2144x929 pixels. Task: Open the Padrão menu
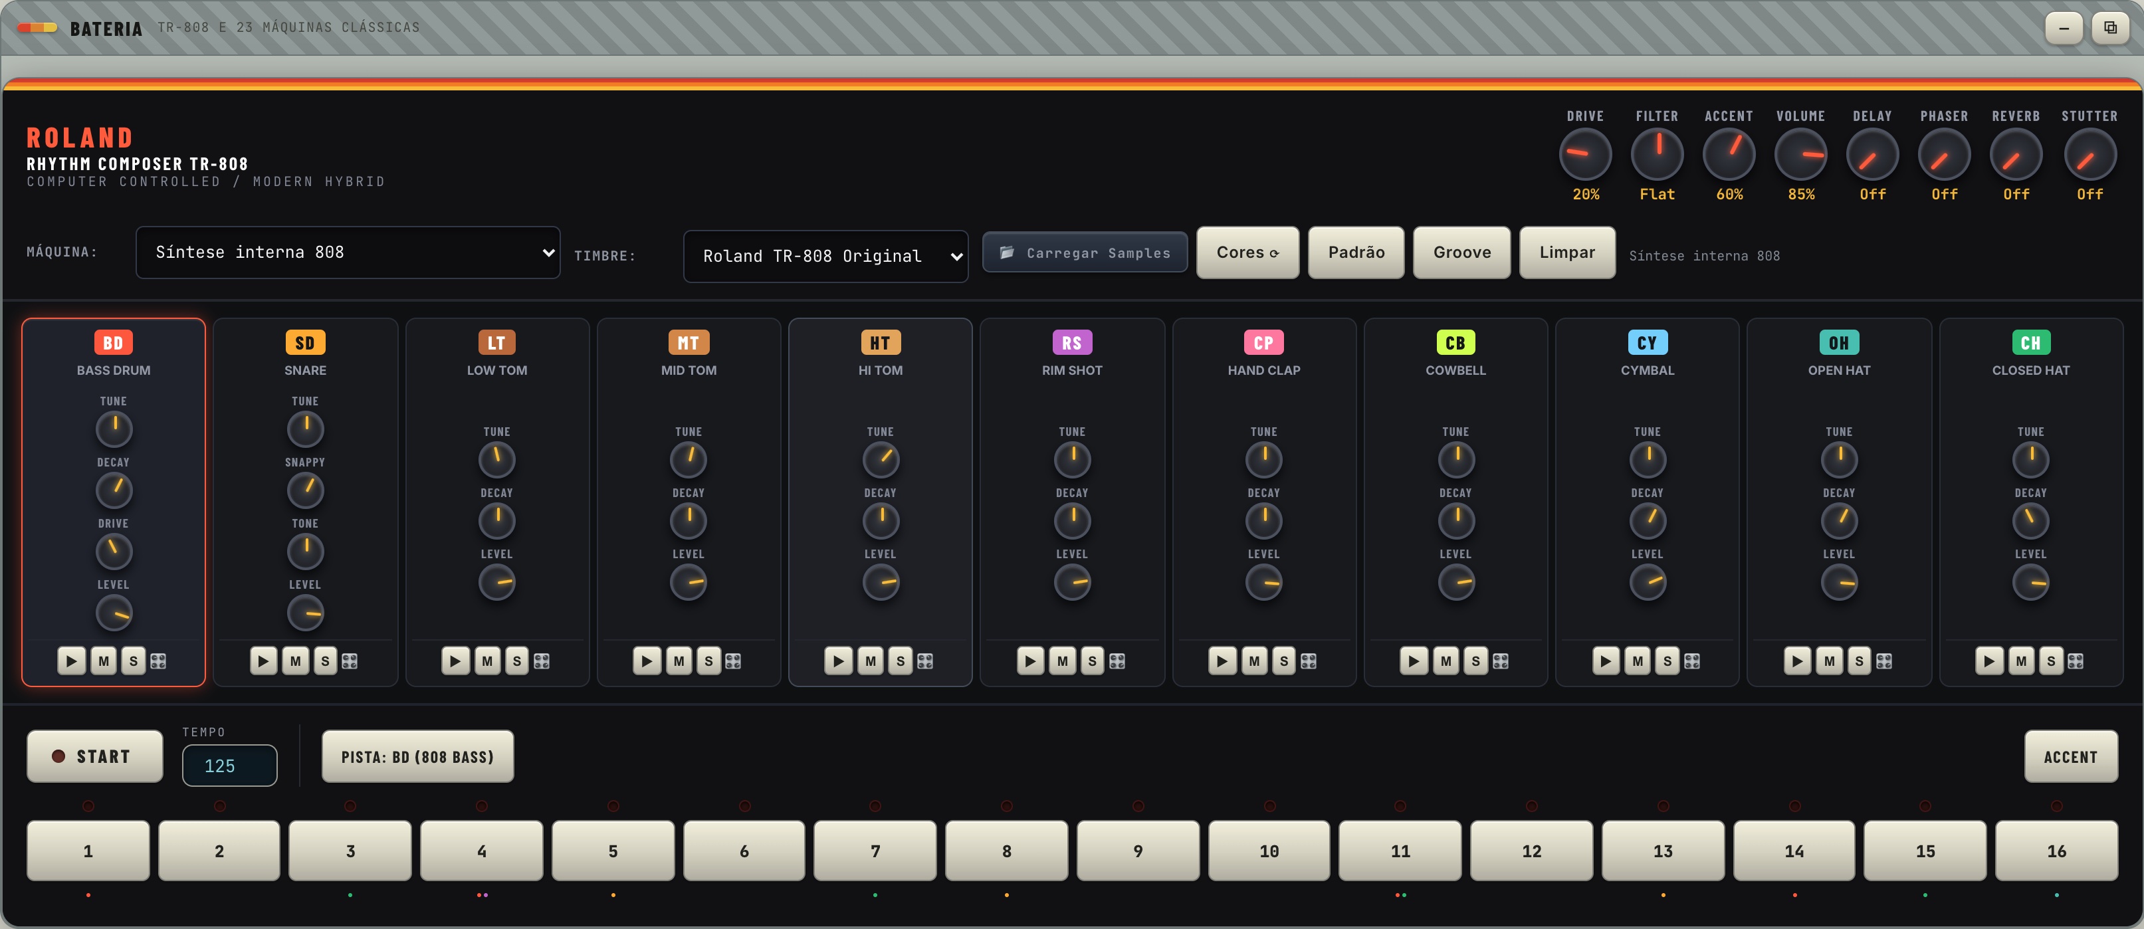[x=1356, y=253]
